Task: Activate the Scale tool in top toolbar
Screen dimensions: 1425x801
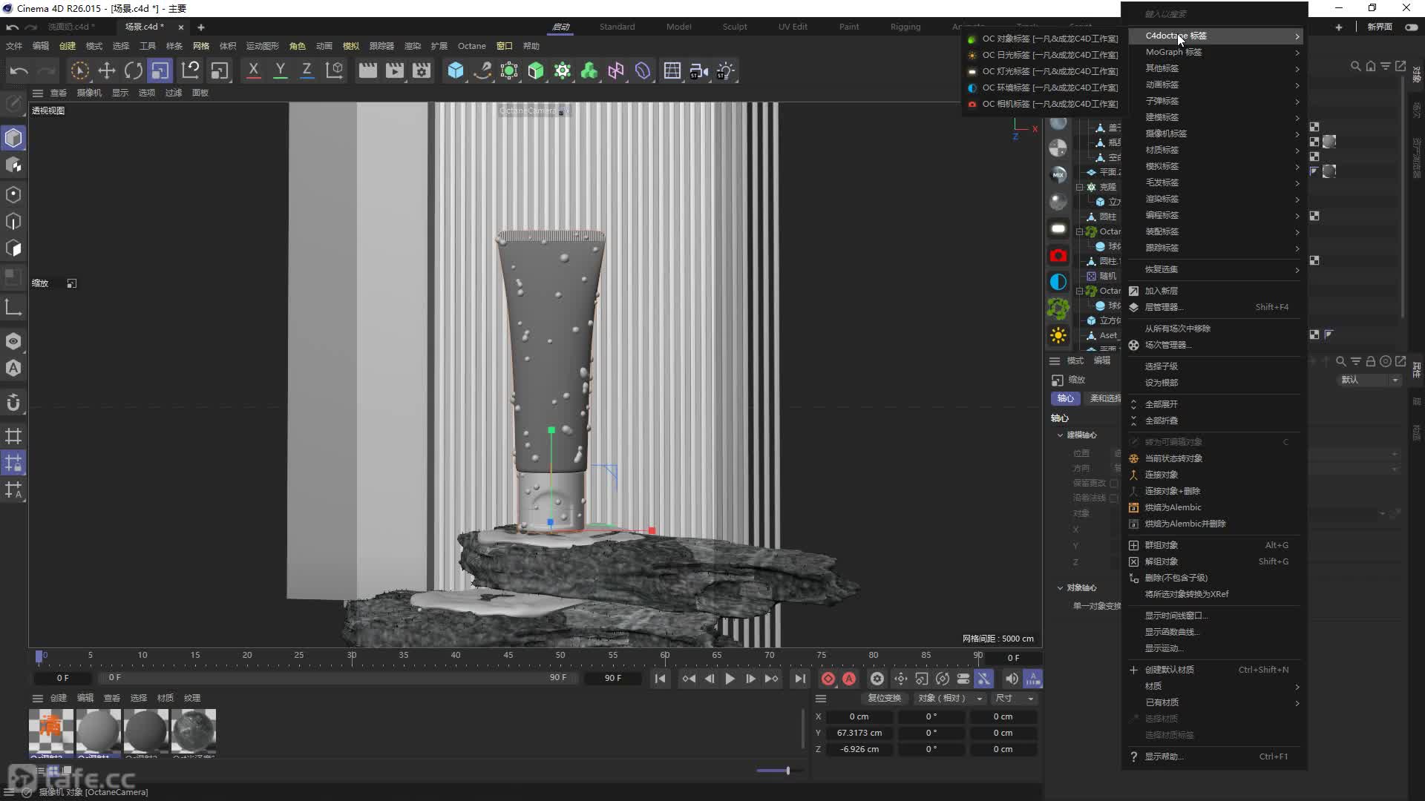Action: [160, 70]
